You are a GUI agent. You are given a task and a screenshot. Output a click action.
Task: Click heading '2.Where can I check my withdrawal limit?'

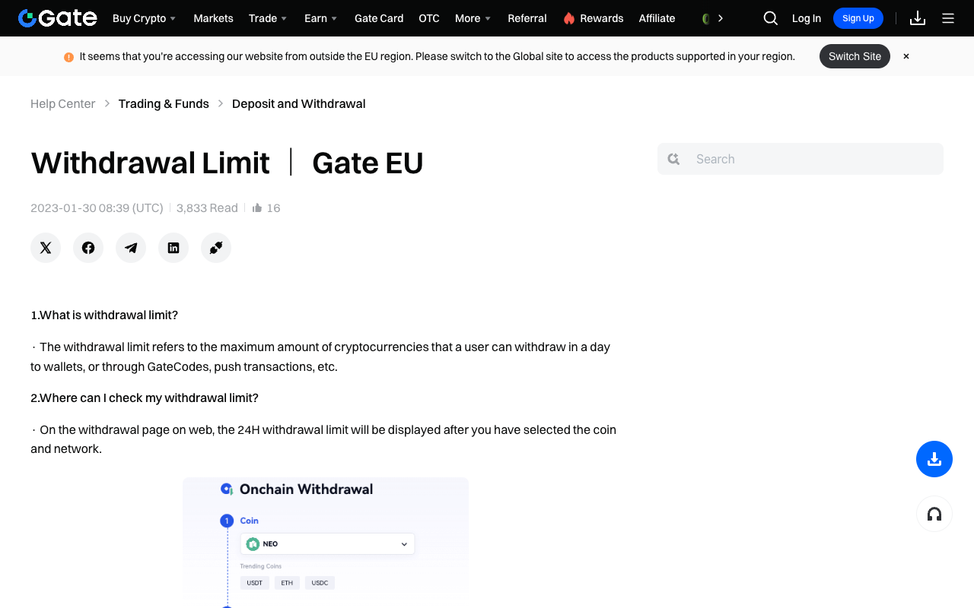[145, 397]
